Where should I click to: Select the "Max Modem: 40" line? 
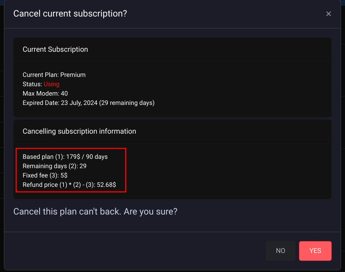click(45, 93)
